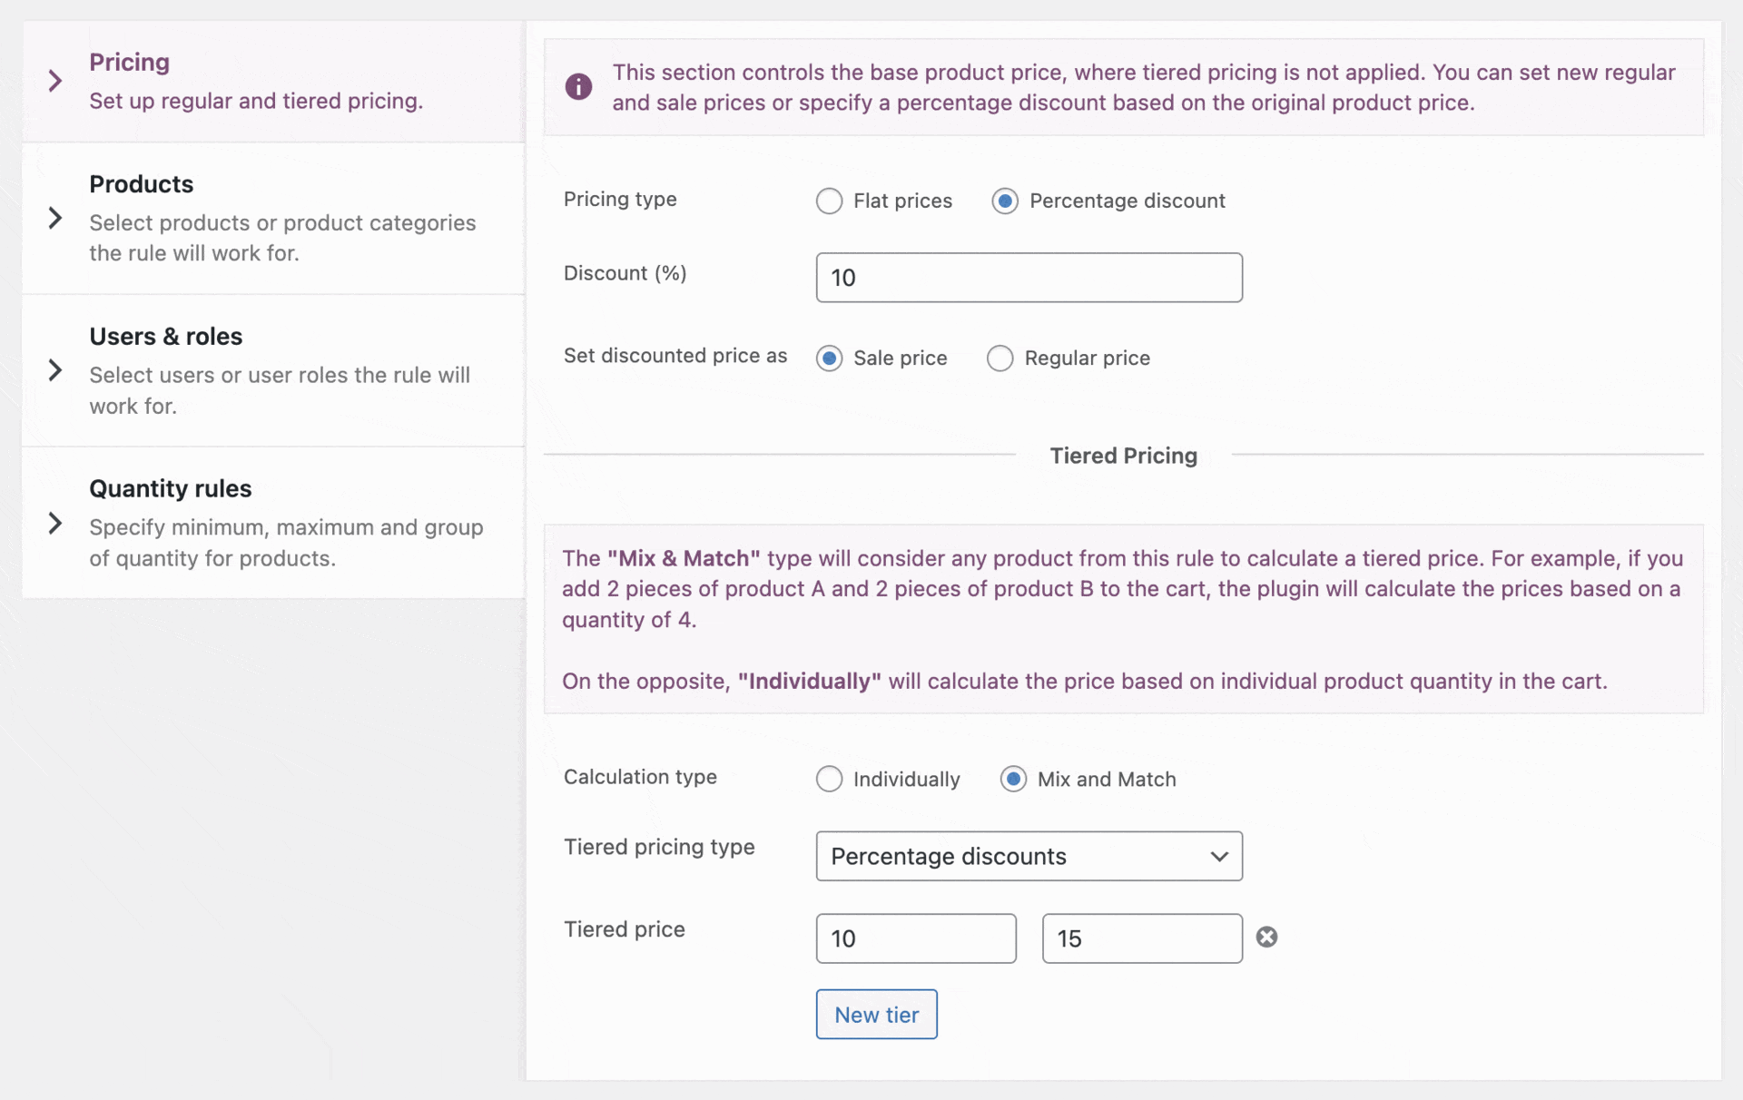Screen dimensions: 1743x1100
Task: Open the Products tab heading
Action: pos(141,184)
